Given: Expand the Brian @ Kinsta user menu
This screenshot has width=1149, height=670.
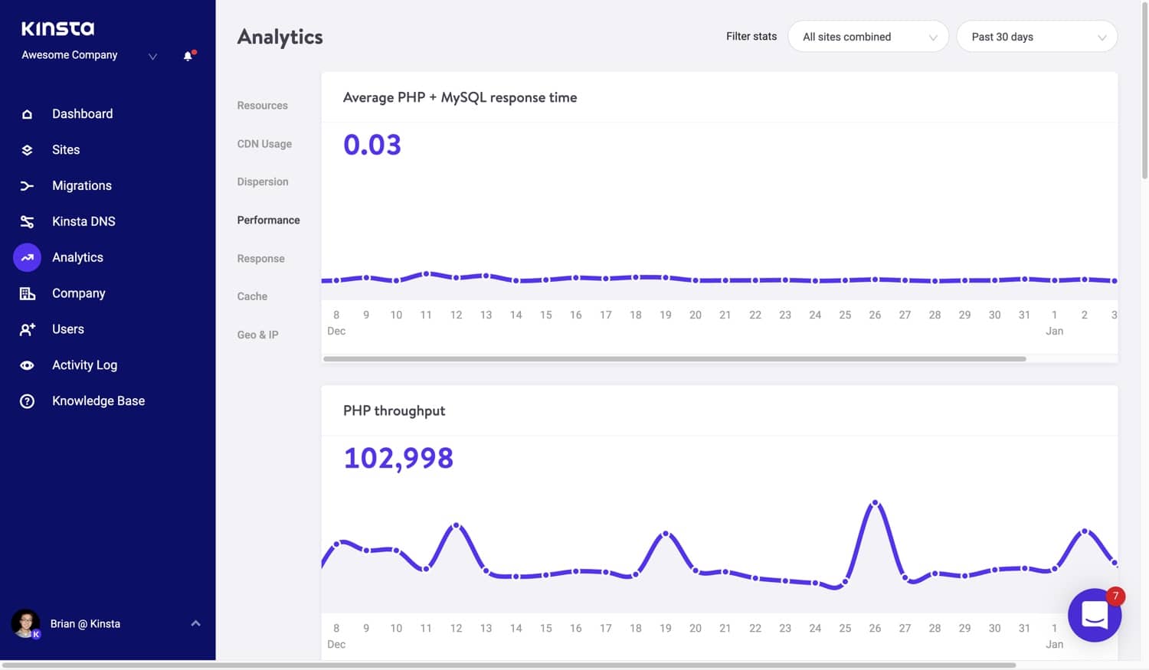Looking at the screenshot, I should 195,623.
